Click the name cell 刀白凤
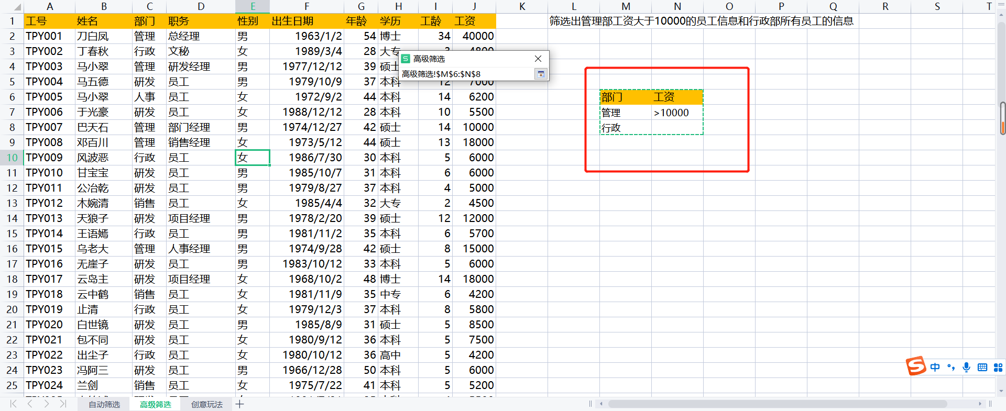Screen dimensions: 1006x411 click(104, 36)
